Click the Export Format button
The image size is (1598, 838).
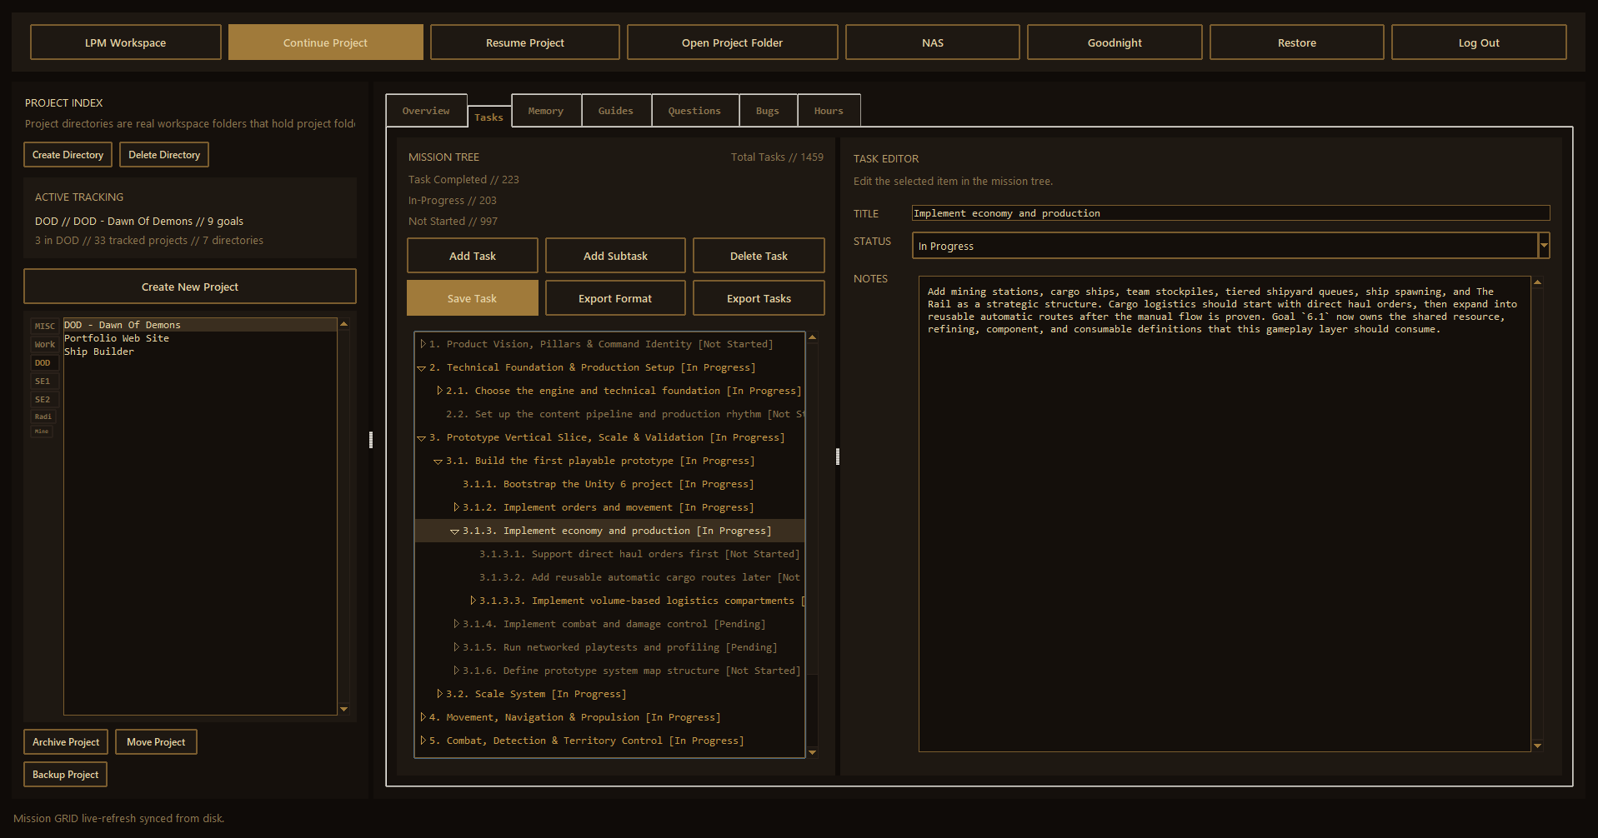coord(615,298)
